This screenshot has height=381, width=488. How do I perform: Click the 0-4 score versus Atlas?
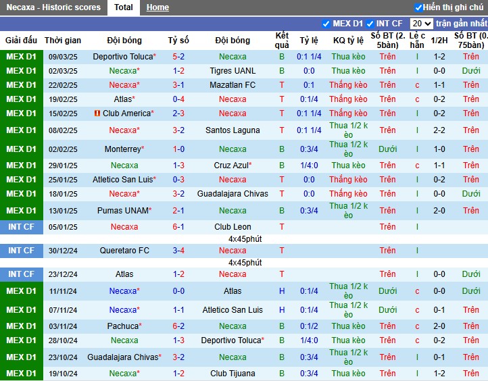[178, 99]
